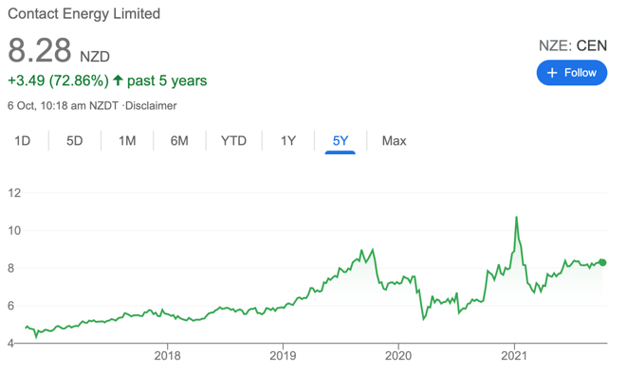Click the Contact Energy Limited title

84,13
